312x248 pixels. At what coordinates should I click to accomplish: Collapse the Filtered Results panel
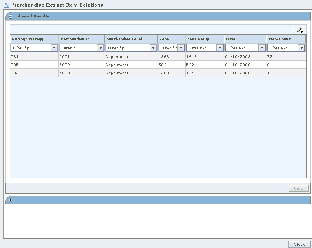pyautogui.click(x=11, y=16)
